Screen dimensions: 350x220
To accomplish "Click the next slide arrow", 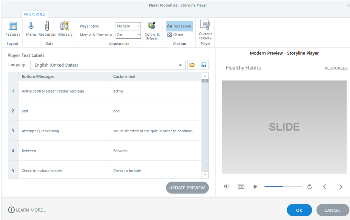I will (x=341, y=187).
